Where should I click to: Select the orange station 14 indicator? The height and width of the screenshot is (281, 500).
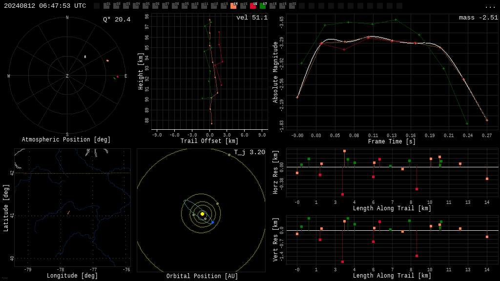pyautogui.click(x=234, y=5)
